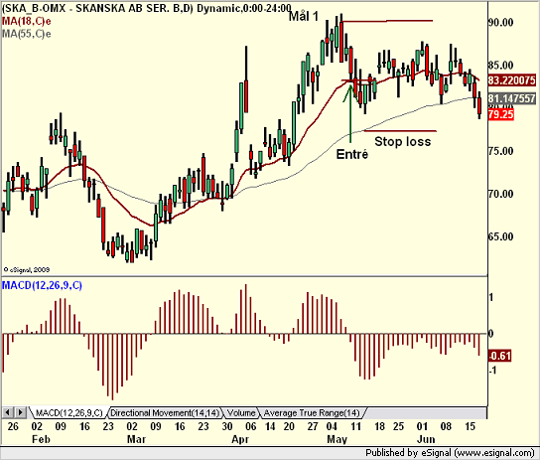Switch to the MACD(12,26,9,C) tab
This screenshot has height=460, width=540.
(x=68, y=412)
